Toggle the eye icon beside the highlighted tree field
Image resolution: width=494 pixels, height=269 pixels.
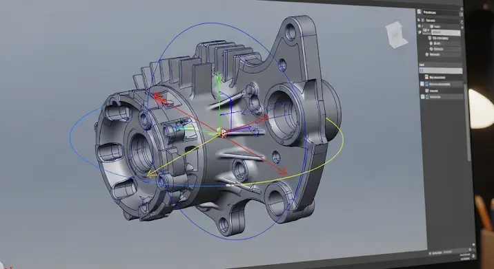tap(420, 32)
